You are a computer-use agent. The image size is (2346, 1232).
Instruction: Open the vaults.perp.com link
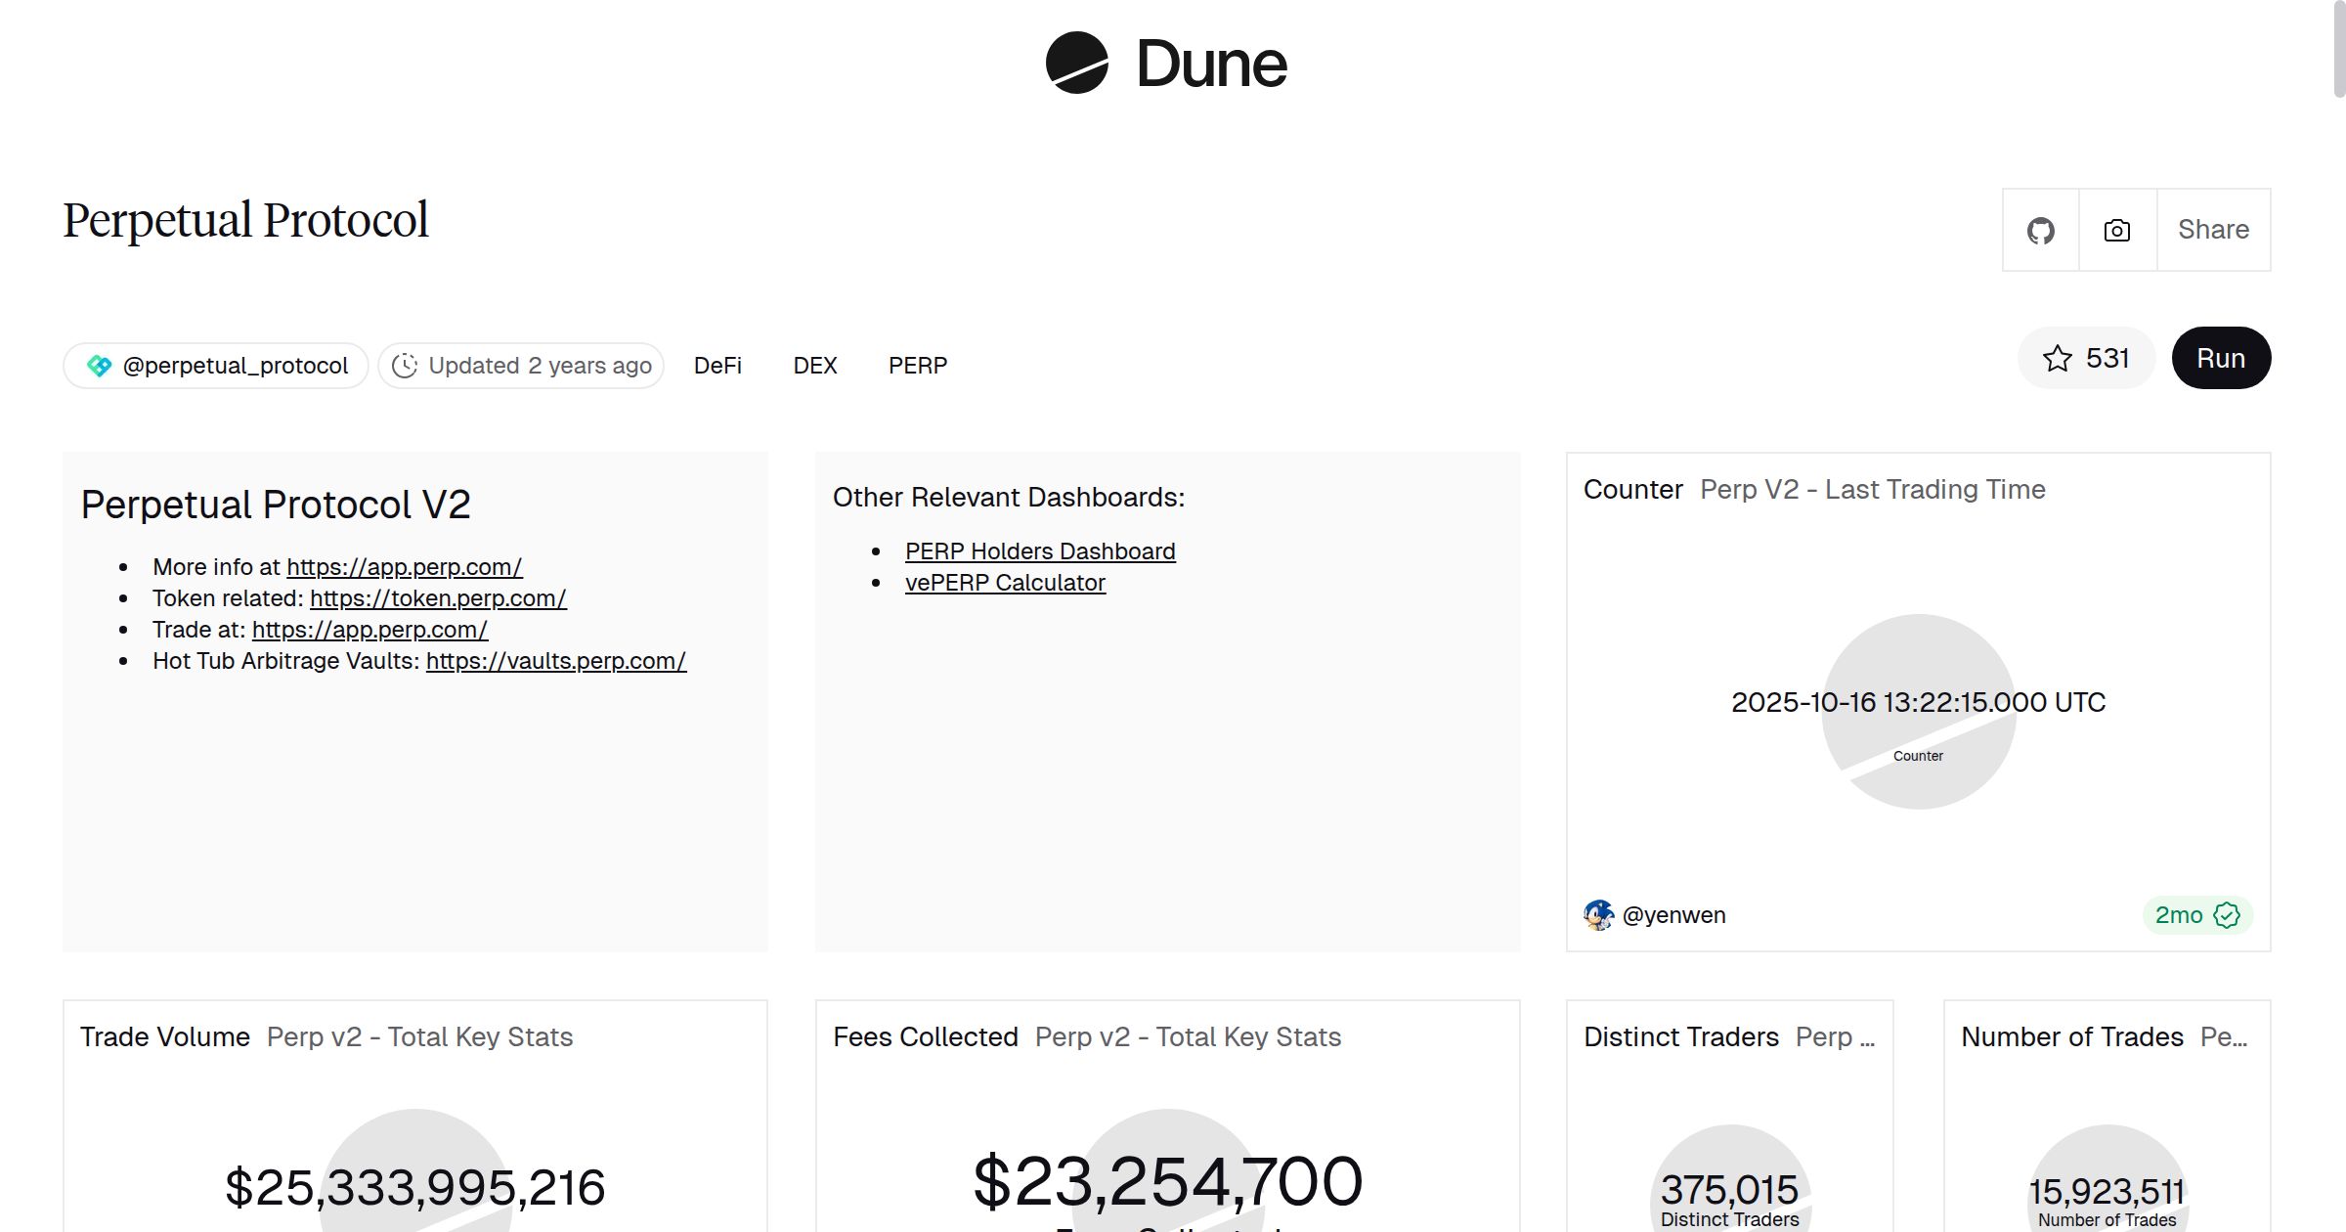(x=556, y=661)
